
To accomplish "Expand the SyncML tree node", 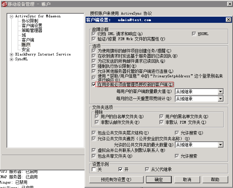I will click(x=11, y=59).
